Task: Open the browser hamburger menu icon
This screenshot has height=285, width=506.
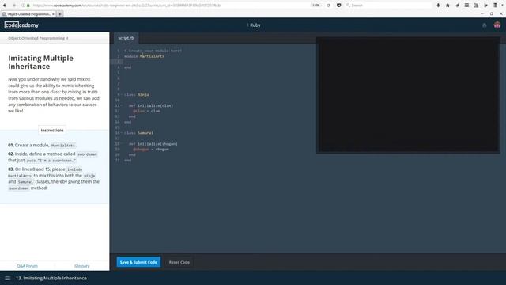Action: point(466,6)
